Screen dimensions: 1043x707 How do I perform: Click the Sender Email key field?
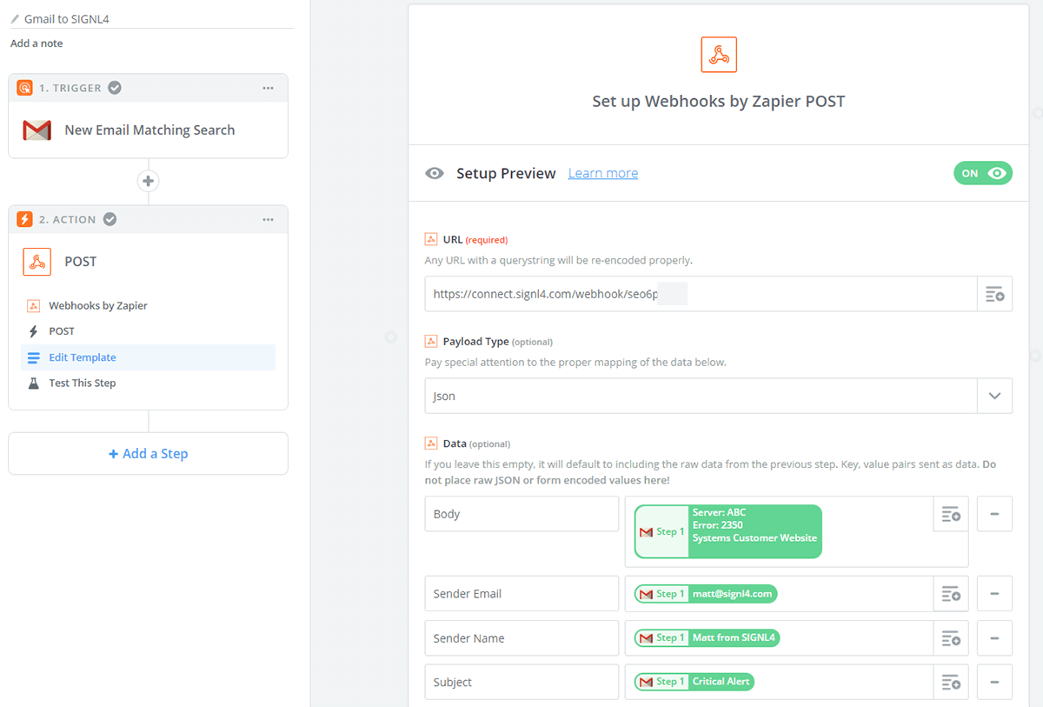(x=521, y=594)
